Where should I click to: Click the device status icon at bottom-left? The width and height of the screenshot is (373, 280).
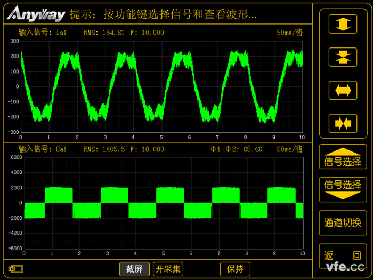(x=14, y=269)
